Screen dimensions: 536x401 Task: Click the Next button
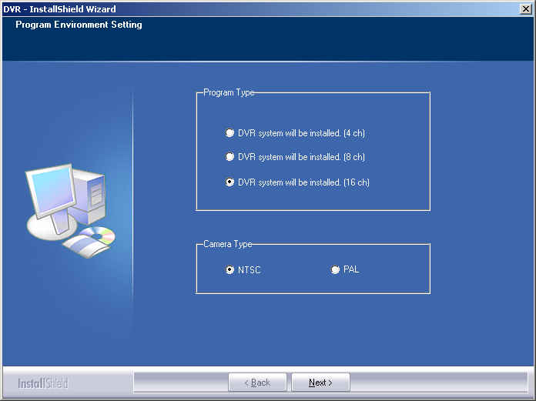tap(320, 383)
